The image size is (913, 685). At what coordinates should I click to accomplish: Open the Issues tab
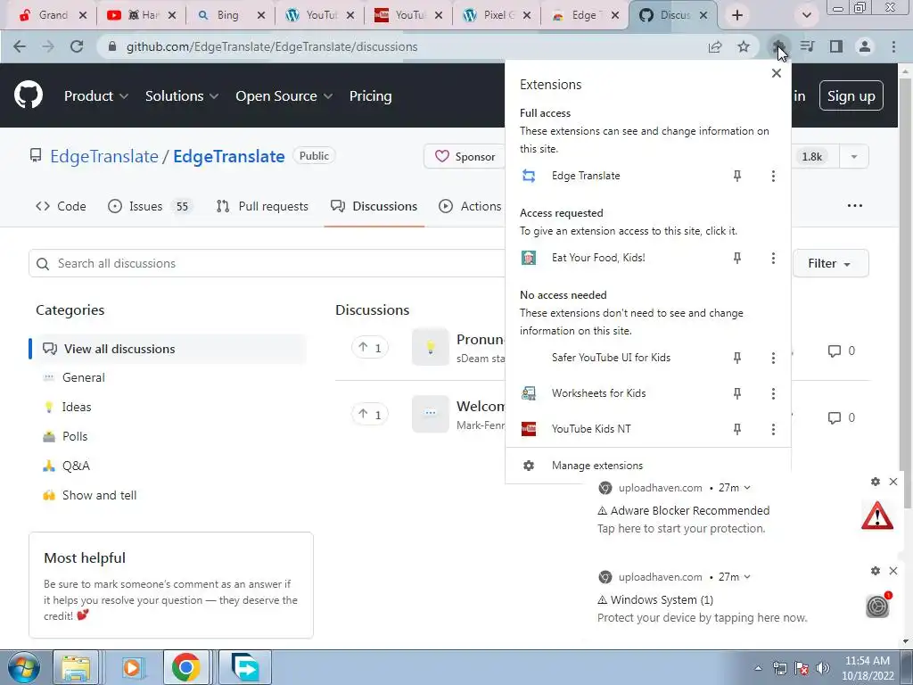(150, 206)
